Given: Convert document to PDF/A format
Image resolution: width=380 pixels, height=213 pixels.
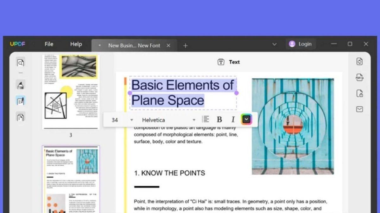Looking at the screenshot, I should (359, 77).
